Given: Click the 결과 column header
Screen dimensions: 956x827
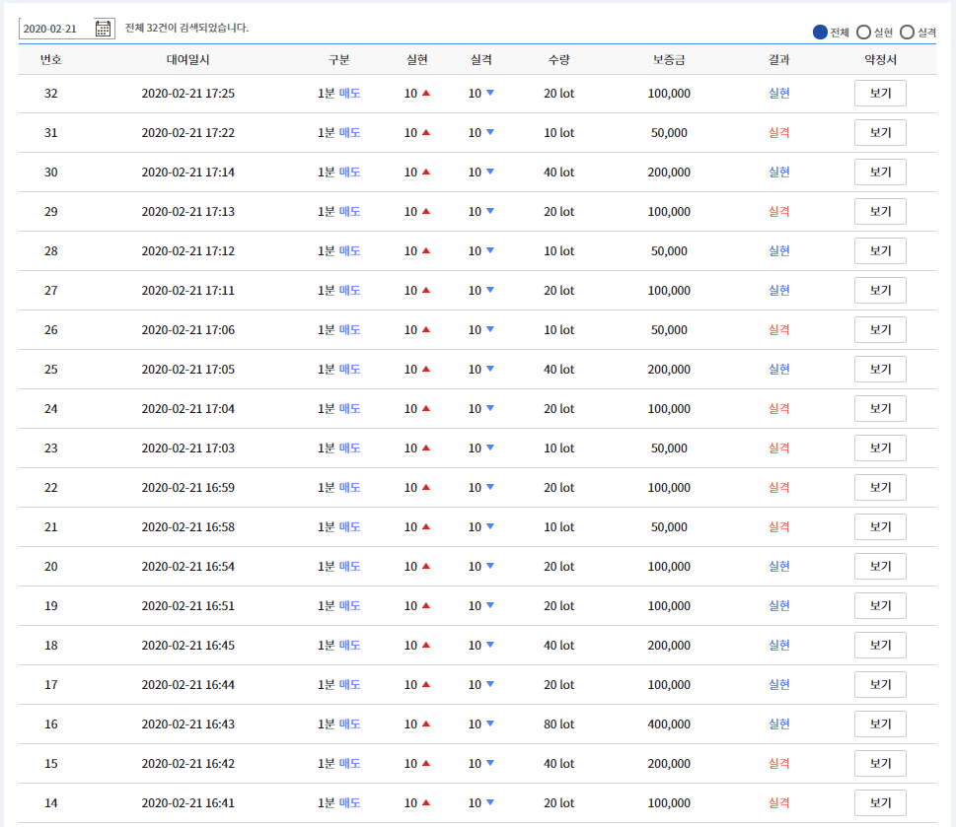Looking at the screenshot, I should click(779, 60).
